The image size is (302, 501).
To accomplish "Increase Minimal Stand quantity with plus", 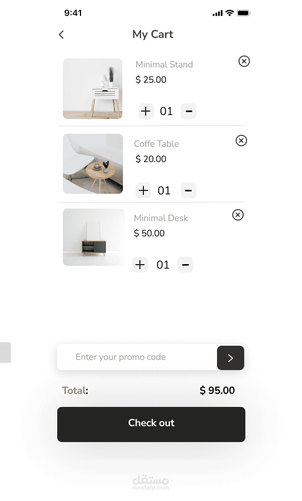I will (x=146, y=111).
